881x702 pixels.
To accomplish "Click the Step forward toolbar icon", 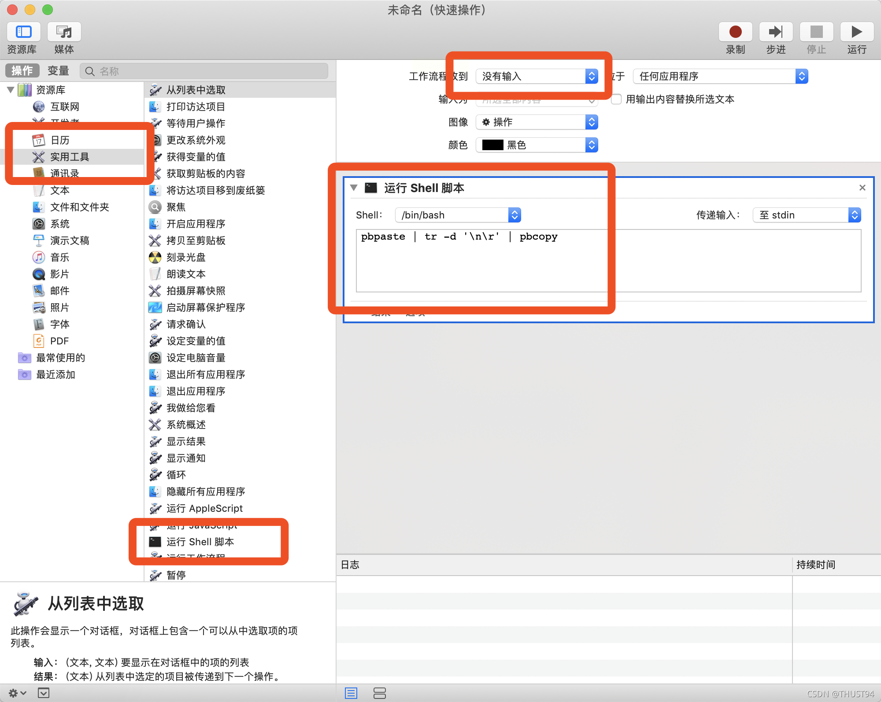I will 776,32.
